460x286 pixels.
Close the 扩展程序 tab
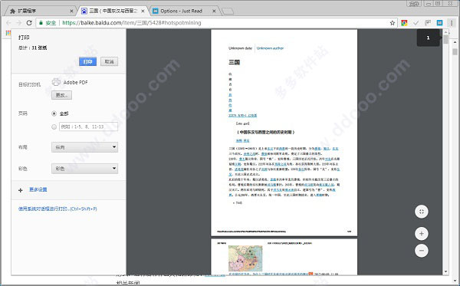[71, 12]
